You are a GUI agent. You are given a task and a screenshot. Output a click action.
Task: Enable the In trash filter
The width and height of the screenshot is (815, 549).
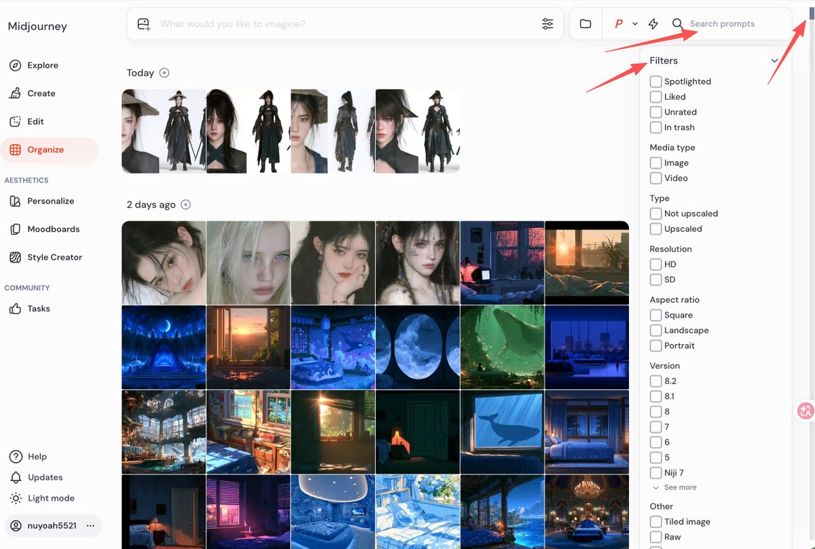pyautogui.click(x=655, y=127)
